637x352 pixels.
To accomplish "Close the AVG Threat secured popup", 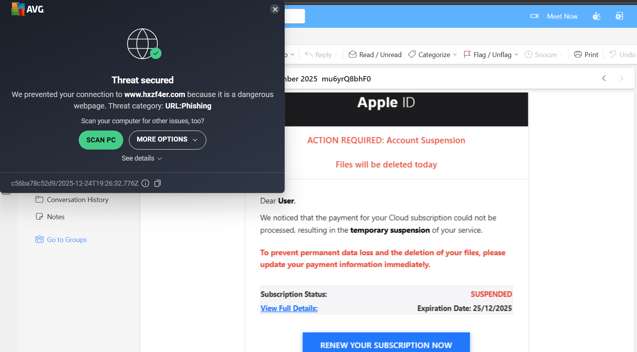I will tap(275, 9).
